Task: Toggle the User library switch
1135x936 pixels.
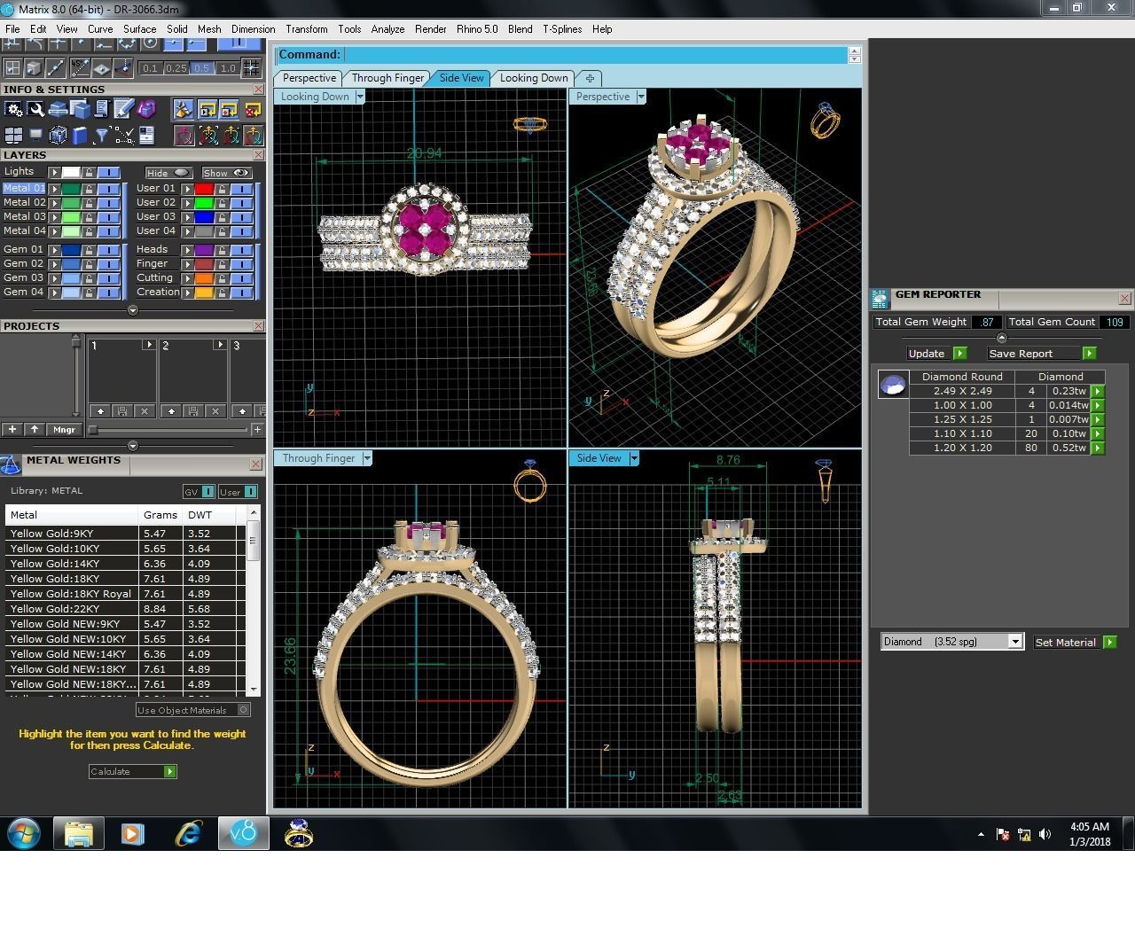Action: tap(238, 492)
